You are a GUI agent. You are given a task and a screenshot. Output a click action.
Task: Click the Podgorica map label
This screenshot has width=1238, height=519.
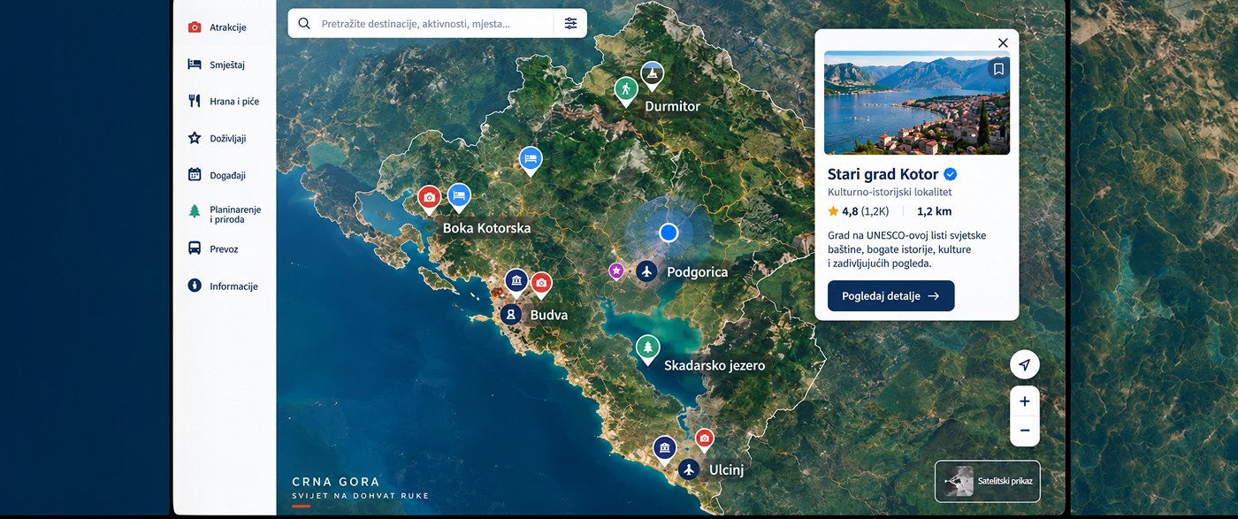tap(697, 272)
